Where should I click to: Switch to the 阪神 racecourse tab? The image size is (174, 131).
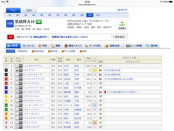coord(29,10)
